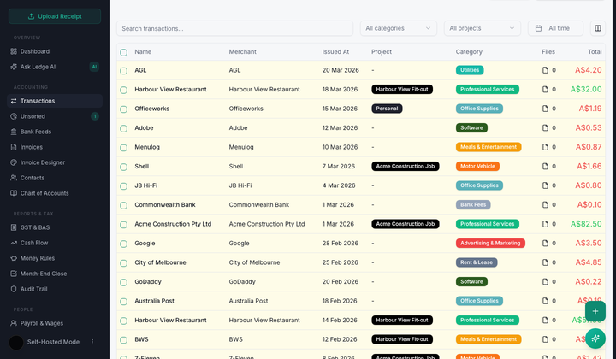Open the All categories dropdown
Image resolution: width=616 pixels, height=359 pixels.
(x=398, y=28)
